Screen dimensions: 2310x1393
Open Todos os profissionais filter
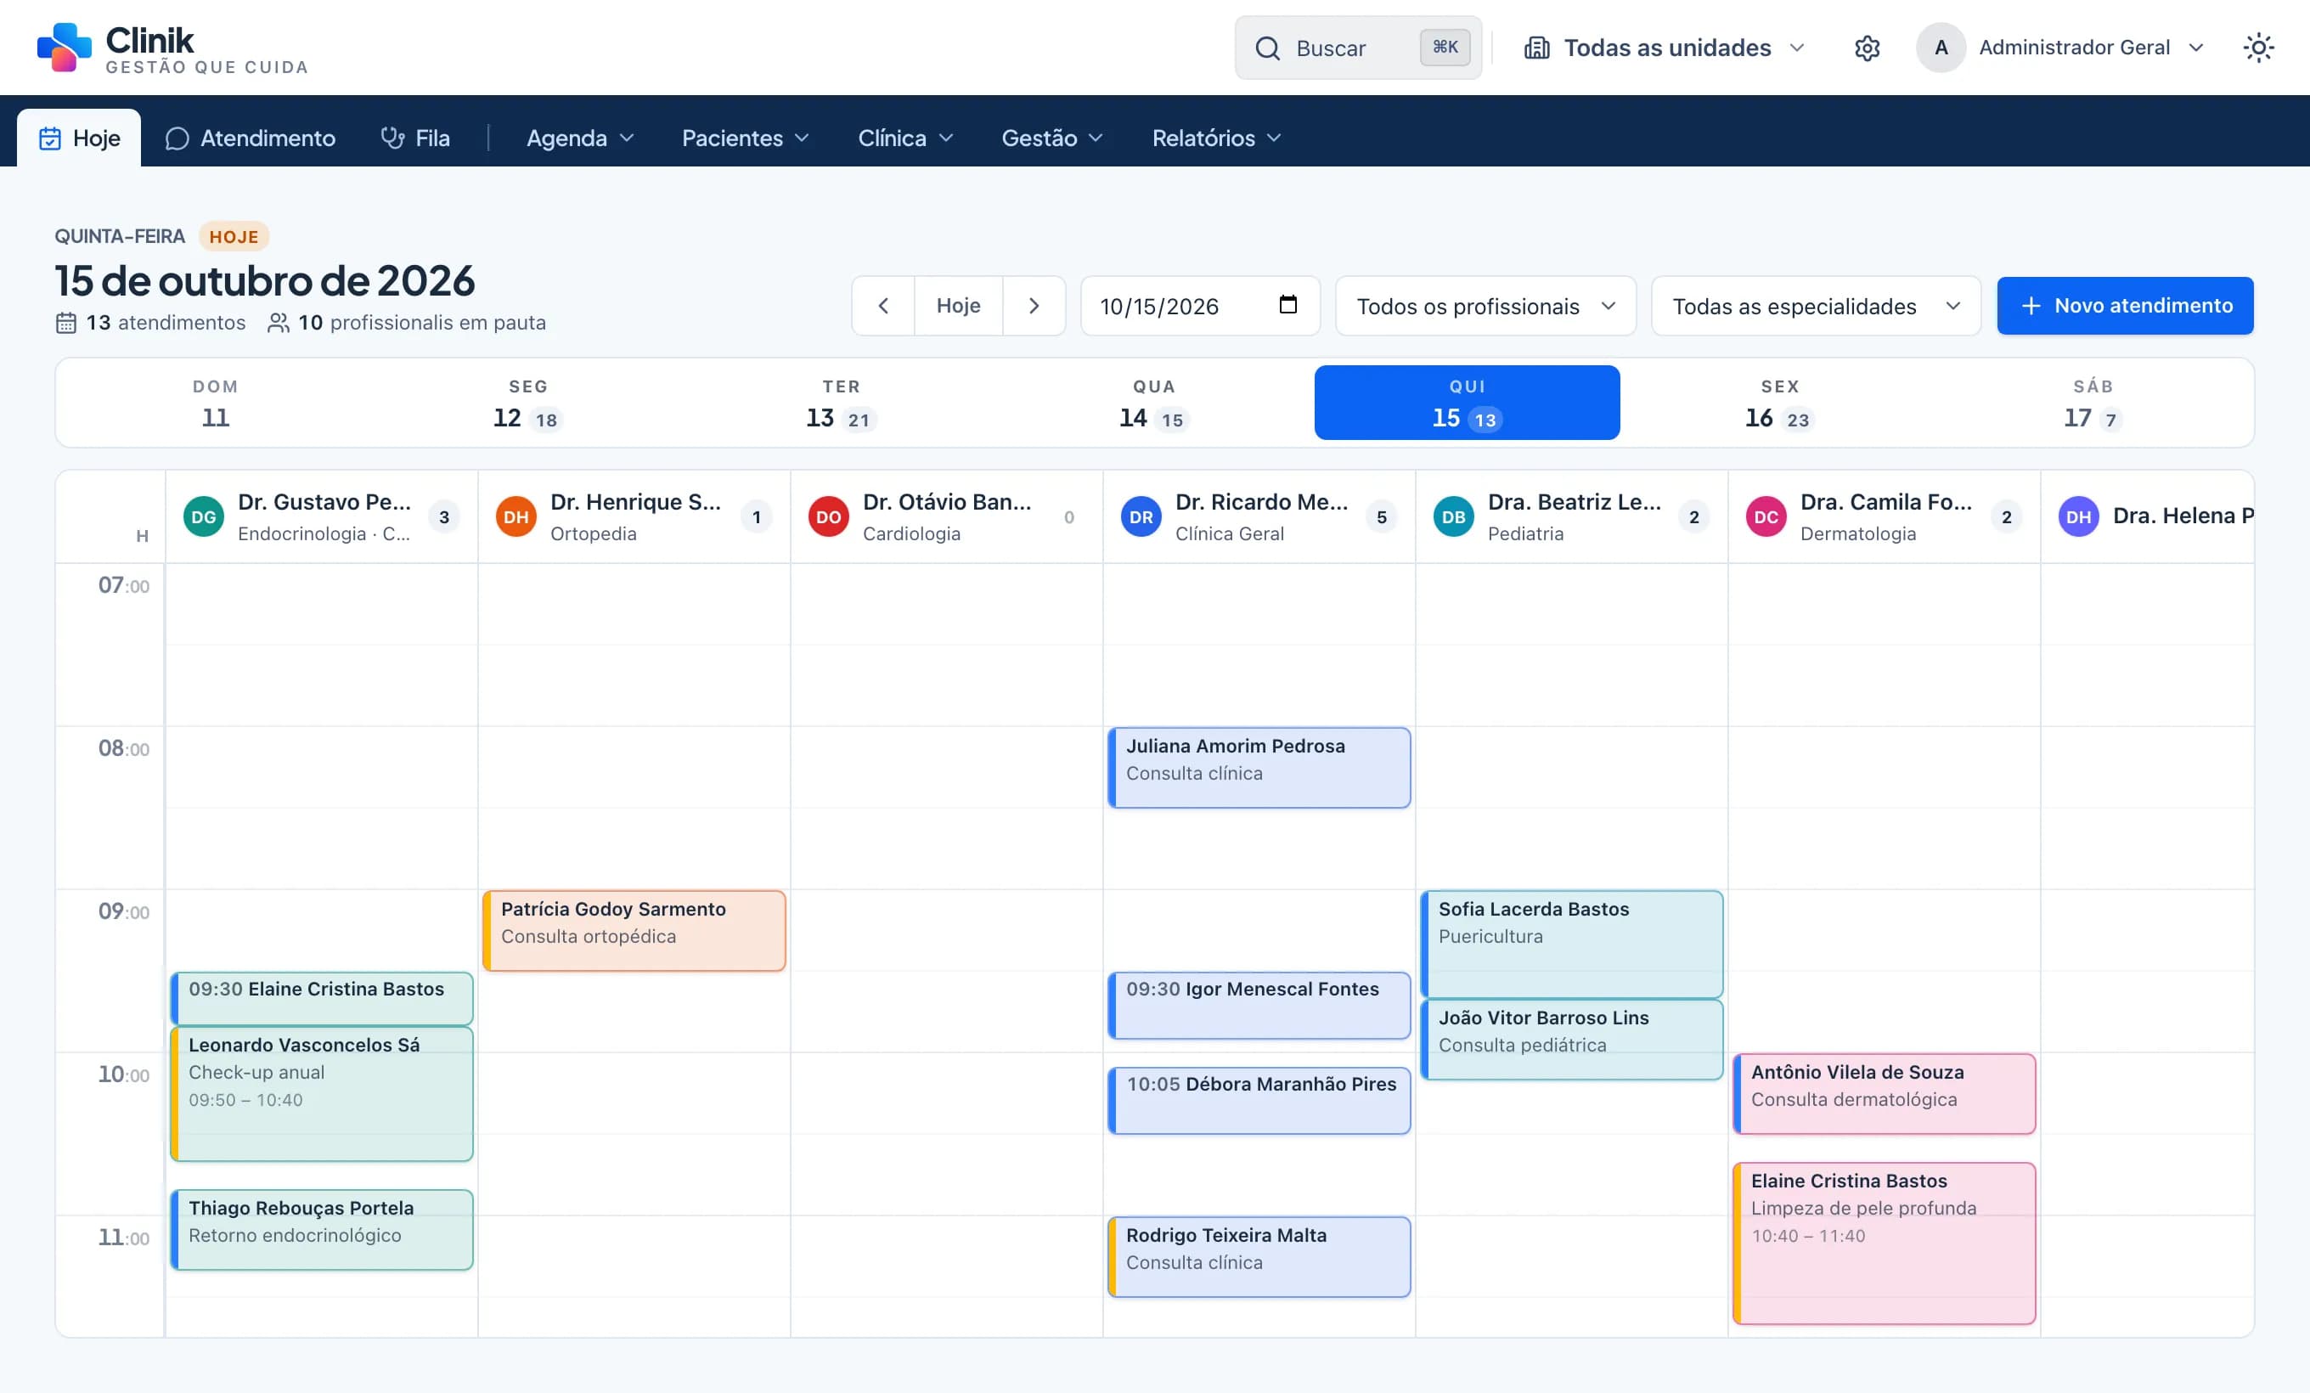point(1486,306)
